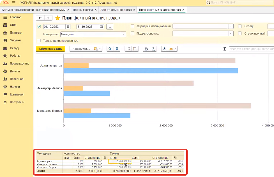274x177 pixels.
Task: Click Администратор blue bar in chart
Action: [x=151, y=71]
